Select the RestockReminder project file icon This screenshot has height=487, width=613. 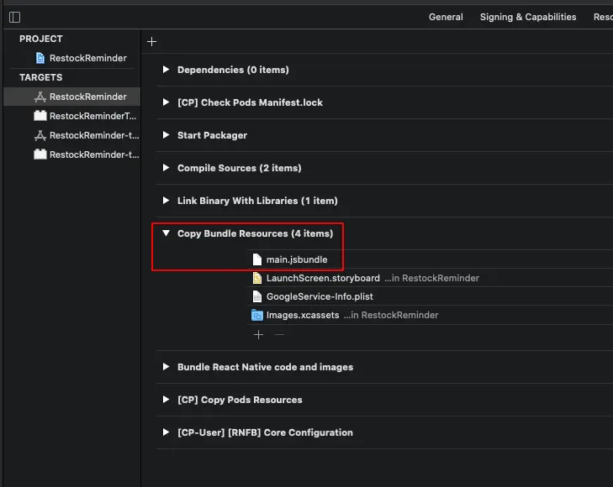click(x=40, y=58)
